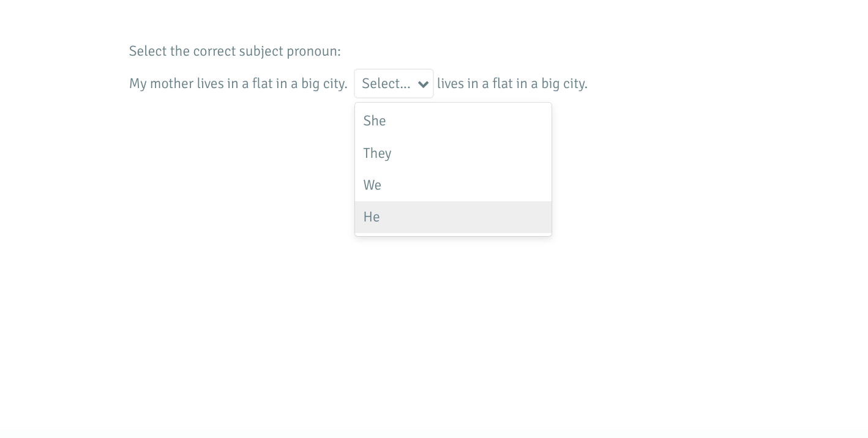Select the highlighted 'He' option

pos(372,217)
